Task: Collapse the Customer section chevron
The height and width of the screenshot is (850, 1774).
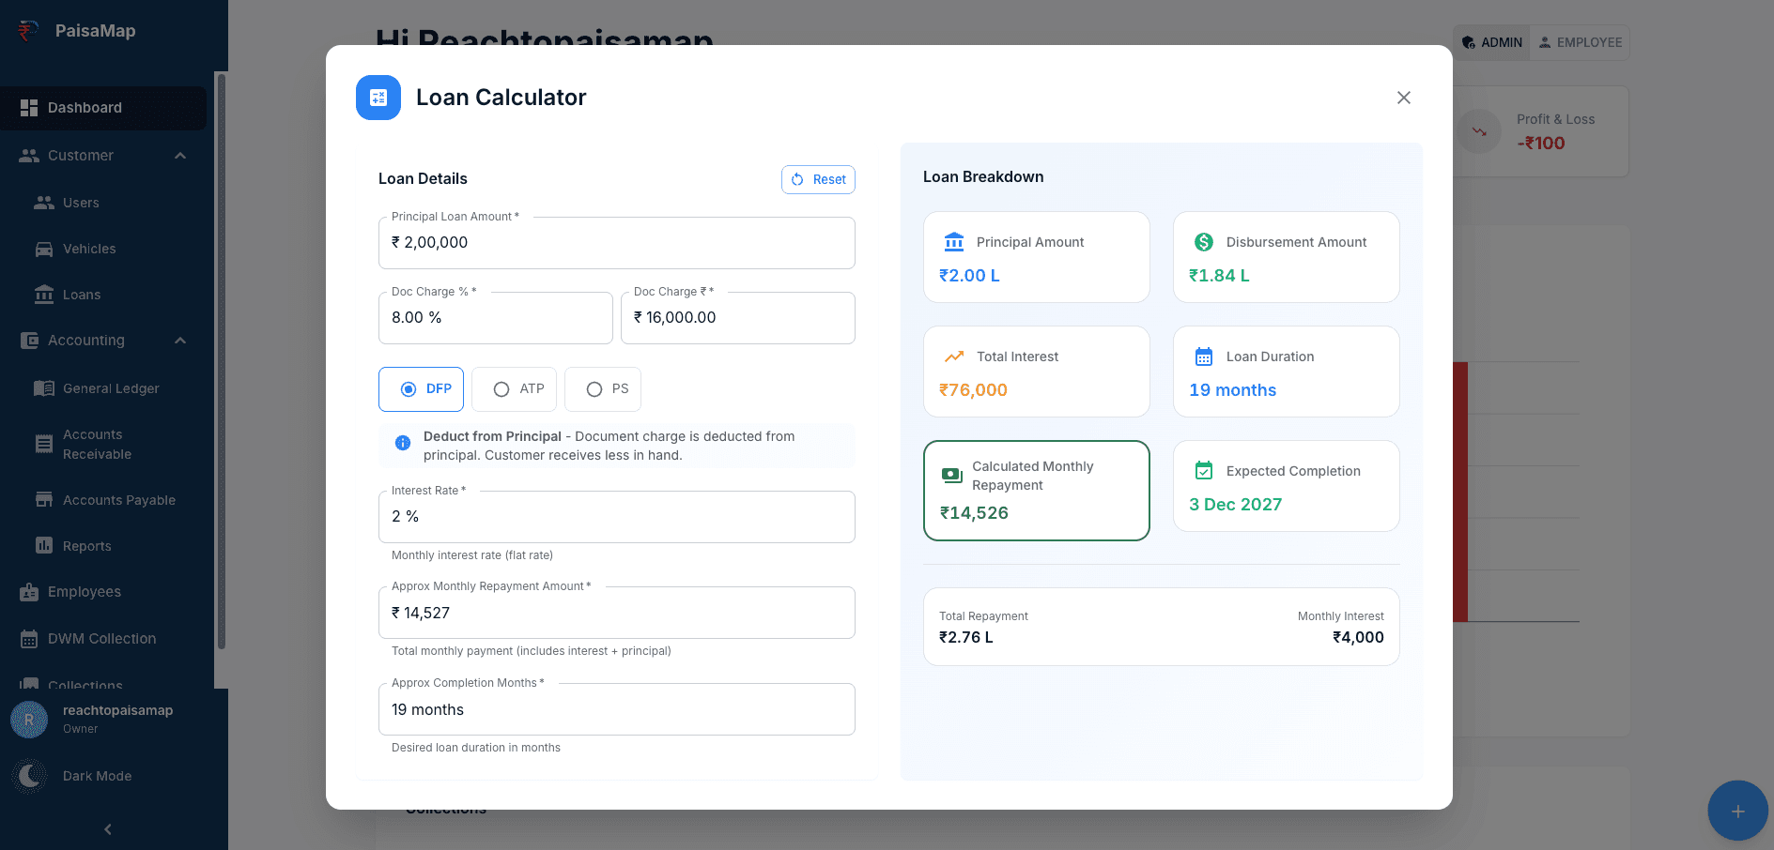Action: coord(180,156)
